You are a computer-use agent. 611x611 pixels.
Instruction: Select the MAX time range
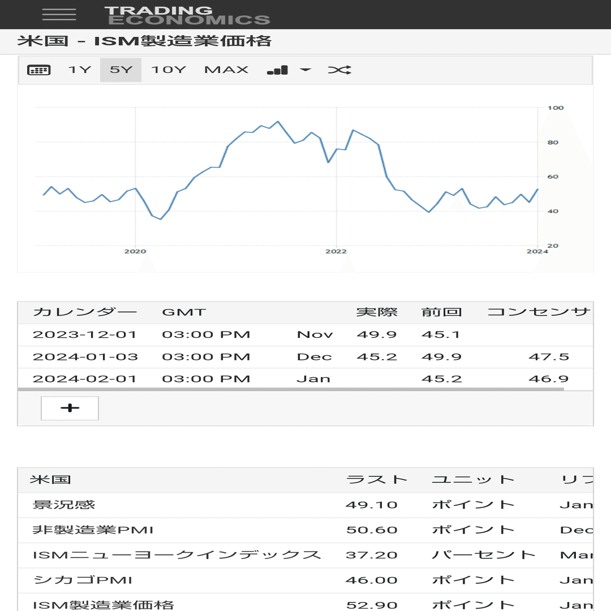pos(226,70)
